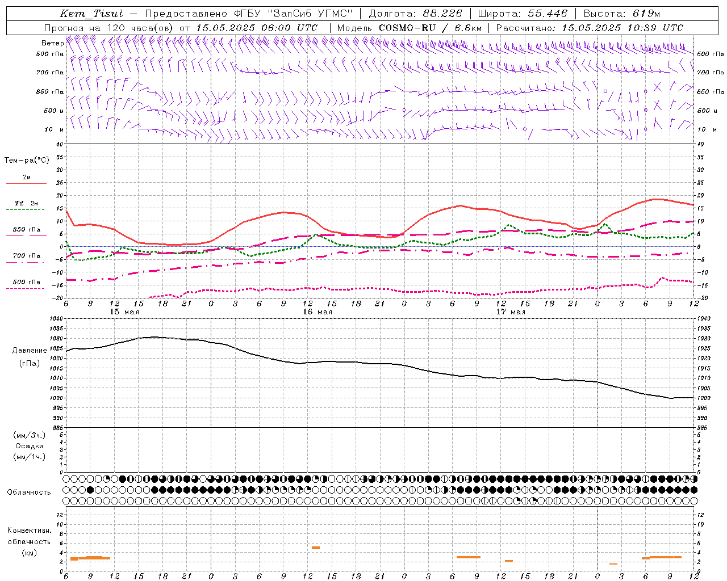Click the Модель COSMO-RU / 6.6км text
The height and width of the screenshot is (581, 727).
[x=409, y=28]
